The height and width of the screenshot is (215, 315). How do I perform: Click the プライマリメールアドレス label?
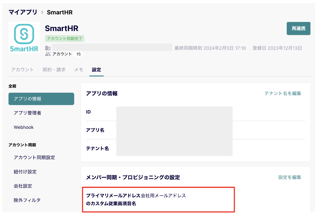[x=113, y=196]
